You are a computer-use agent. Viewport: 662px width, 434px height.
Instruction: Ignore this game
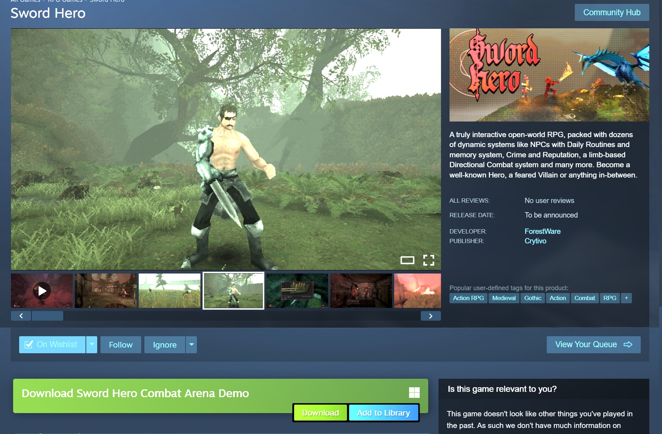(x=165, y=345)
